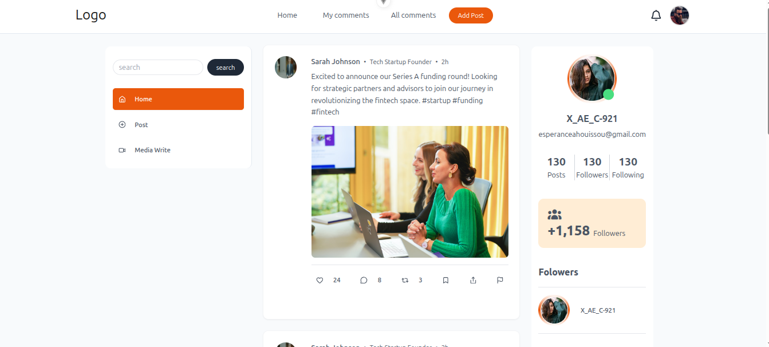This screenshot has width=769, height=347.
Task: Open Media Write in the left sidebar
Action: point(152,150)
